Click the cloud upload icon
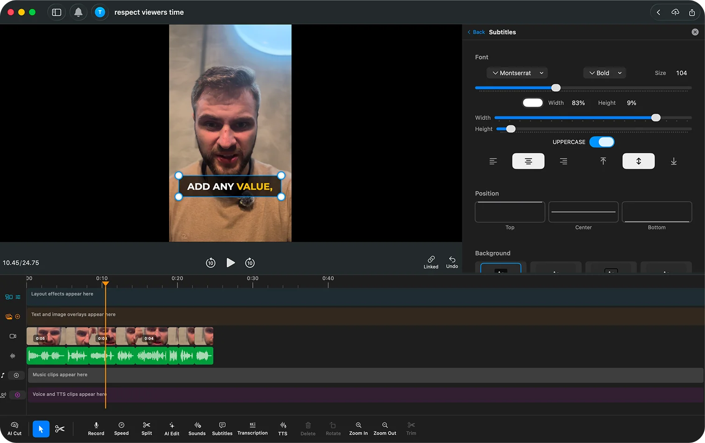The height and width of the screenshot is (443, 705). (675, 12)
